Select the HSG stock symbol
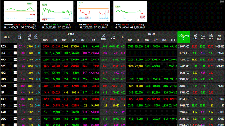Image resolution: width=225 pixels, height=126 pixels. coord(3,79)
